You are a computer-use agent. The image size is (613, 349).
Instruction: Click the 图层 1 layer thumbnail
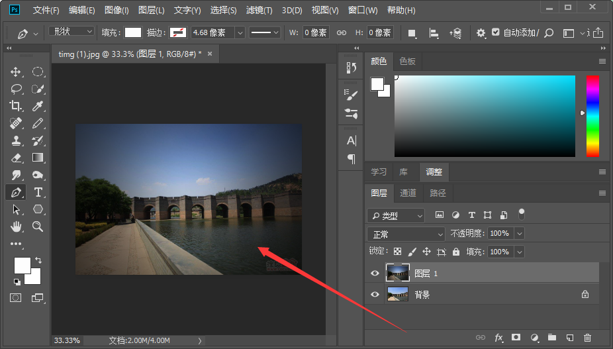[398, 273]
